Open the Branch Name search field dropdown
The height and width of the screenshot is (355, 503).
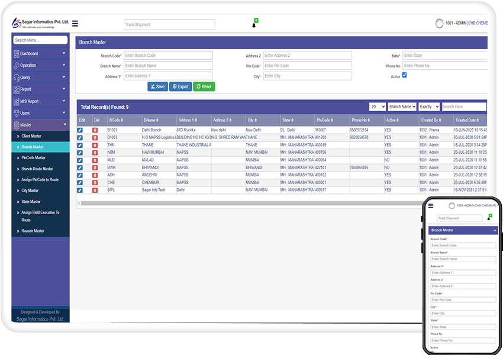402,106
